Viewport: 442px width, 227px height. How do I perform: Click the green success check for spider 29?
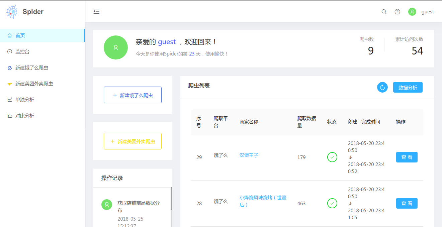[332, 157]
